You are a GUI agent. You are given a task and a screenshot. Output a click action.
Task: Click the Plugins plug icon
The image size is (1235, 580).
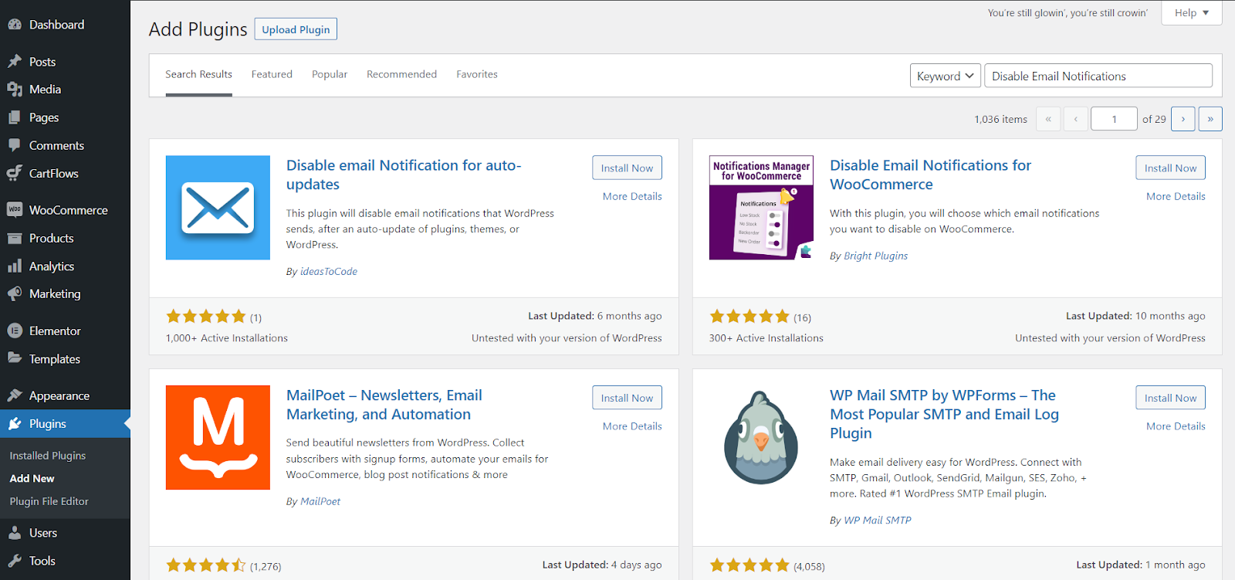click(x=15, y=423)
